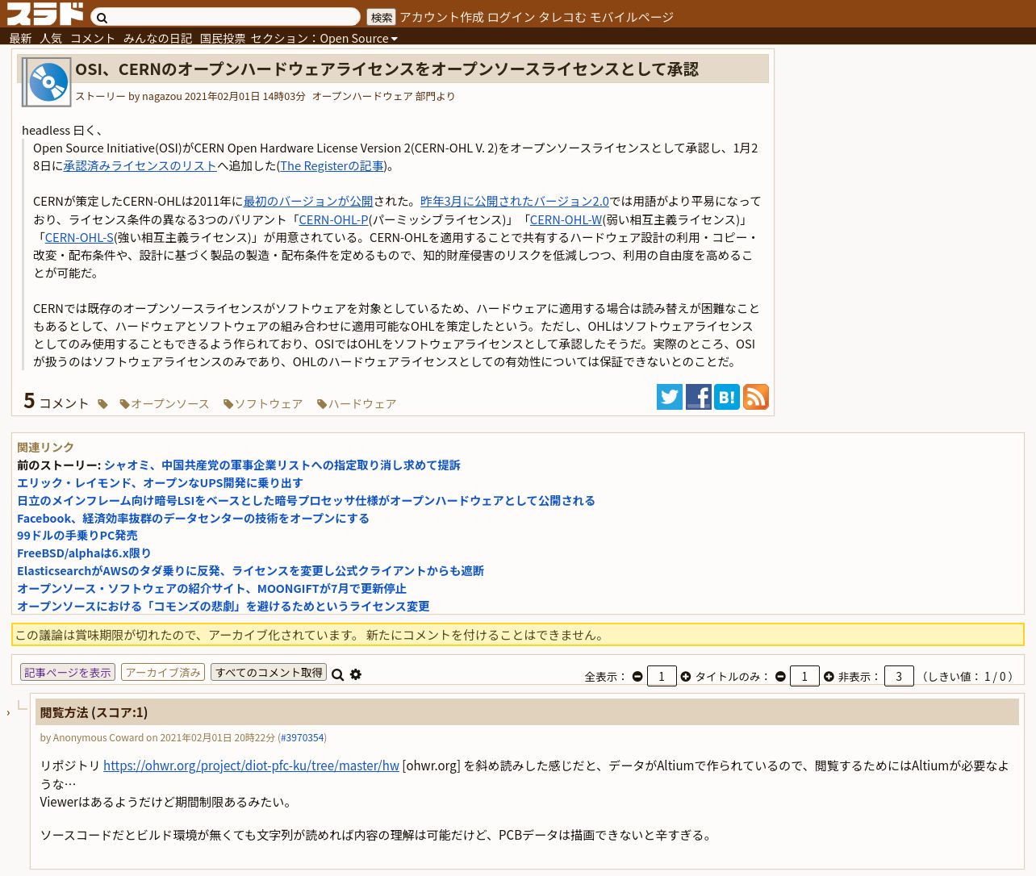This screenshot has width=1036, height=876.
Task: Open the CERN-OHL-S link
Action: pos(79,238)
